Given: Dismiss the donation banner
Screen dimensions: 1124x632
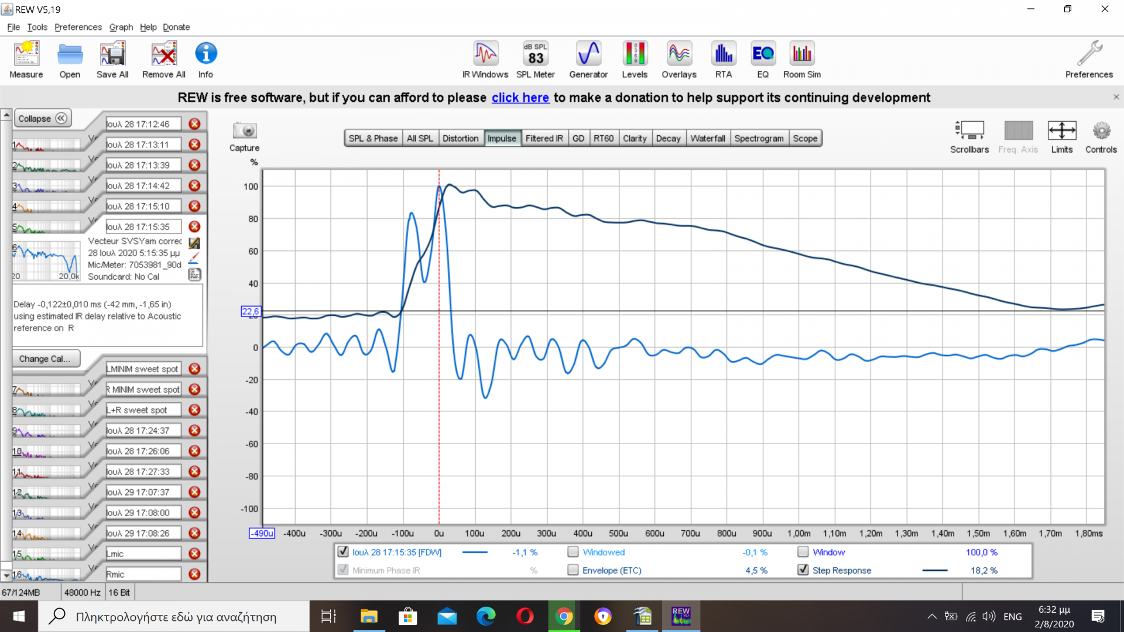Looking at the screenshot, I should [1116, 97].
